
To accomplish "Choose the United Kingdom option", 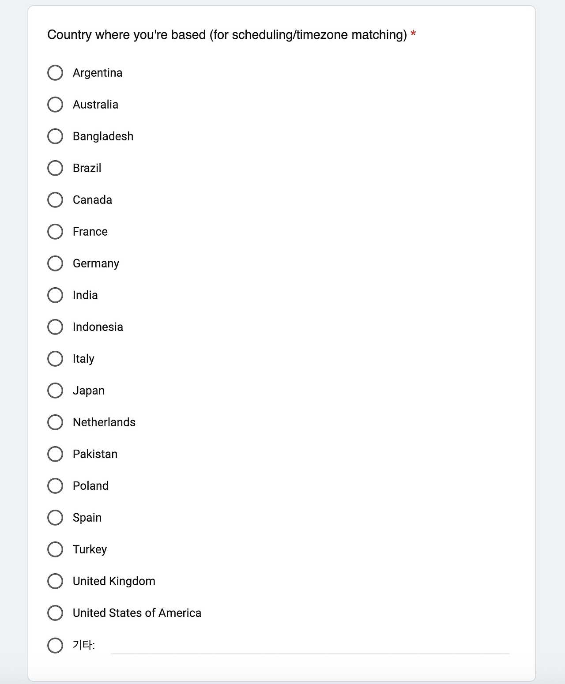I will pyautogui.click(x=55, y=581).
